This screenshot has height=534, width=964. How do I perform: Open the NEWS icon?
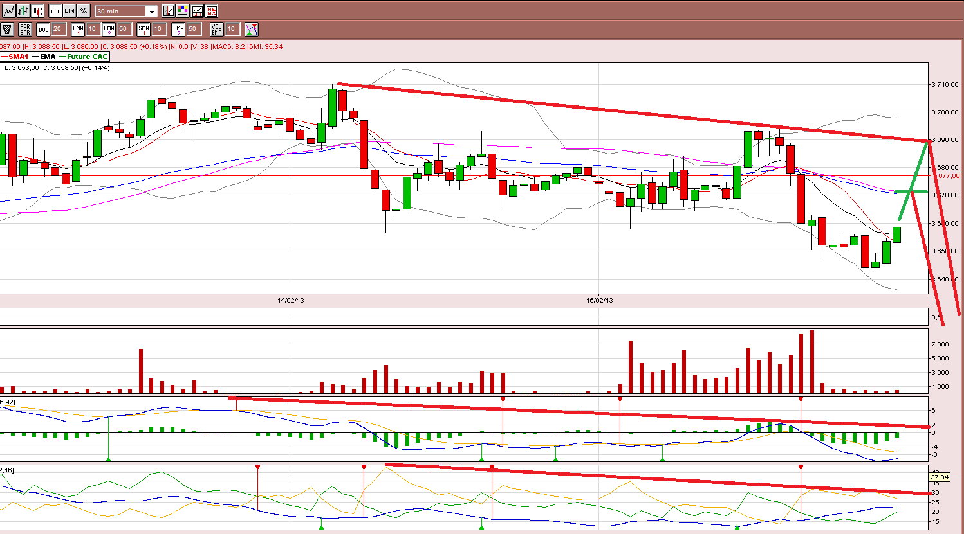tap(211, 11)
